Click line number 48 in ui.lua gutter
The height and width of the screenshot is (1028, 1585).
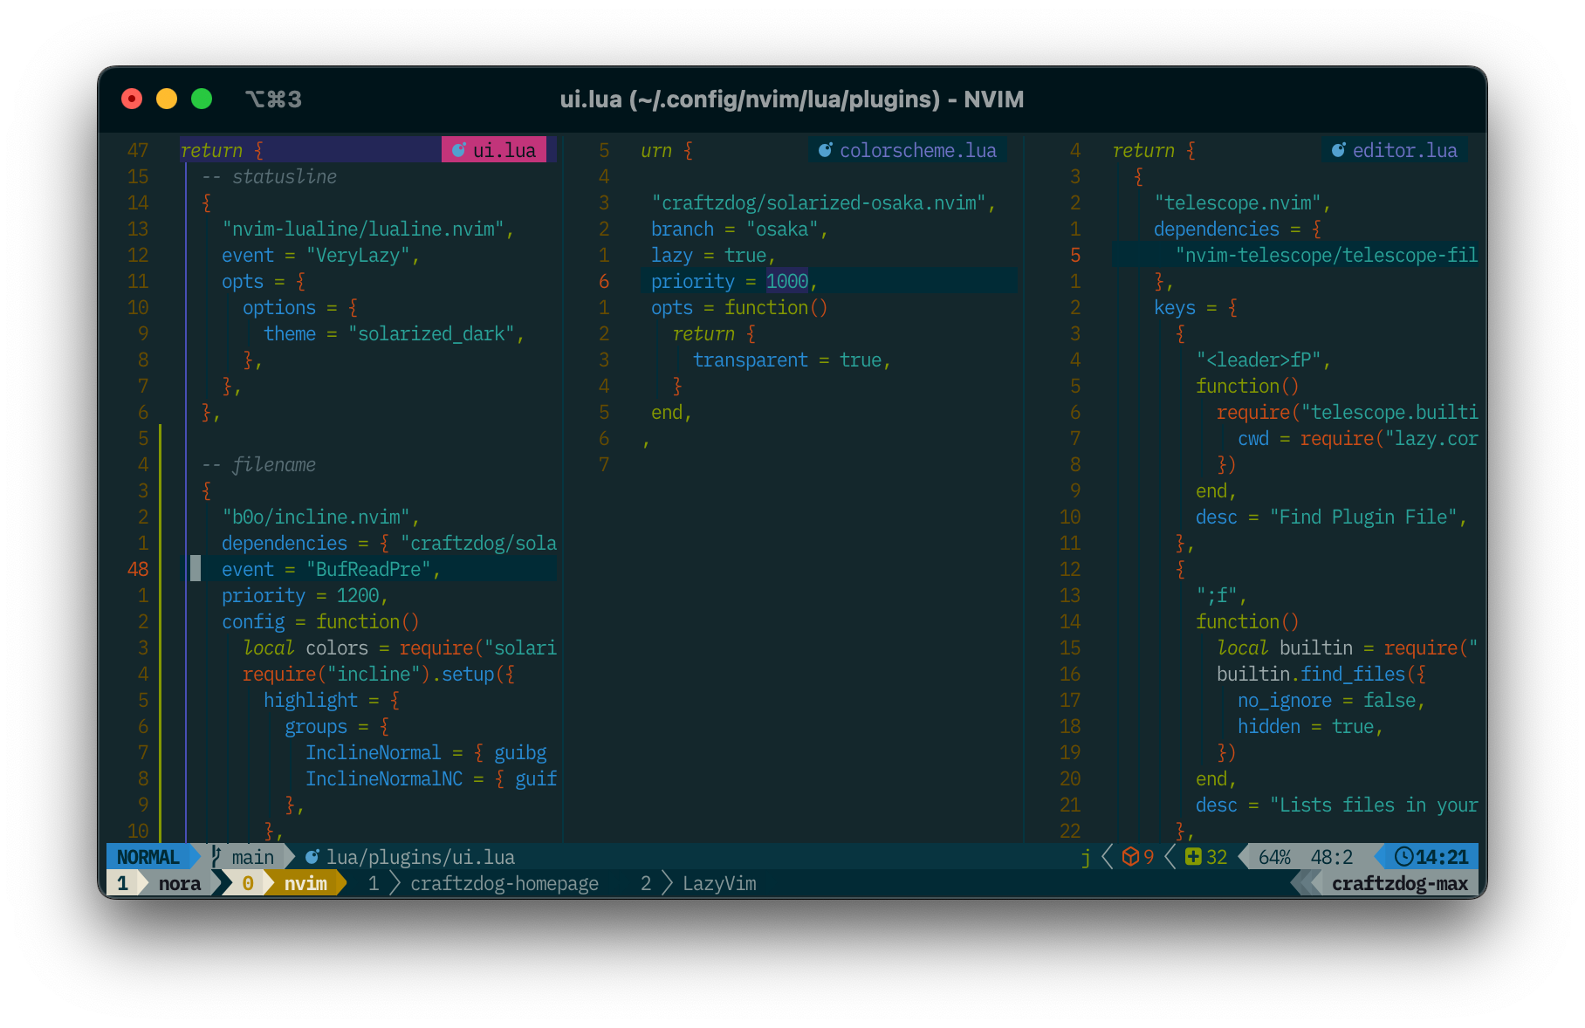[138, 569]
